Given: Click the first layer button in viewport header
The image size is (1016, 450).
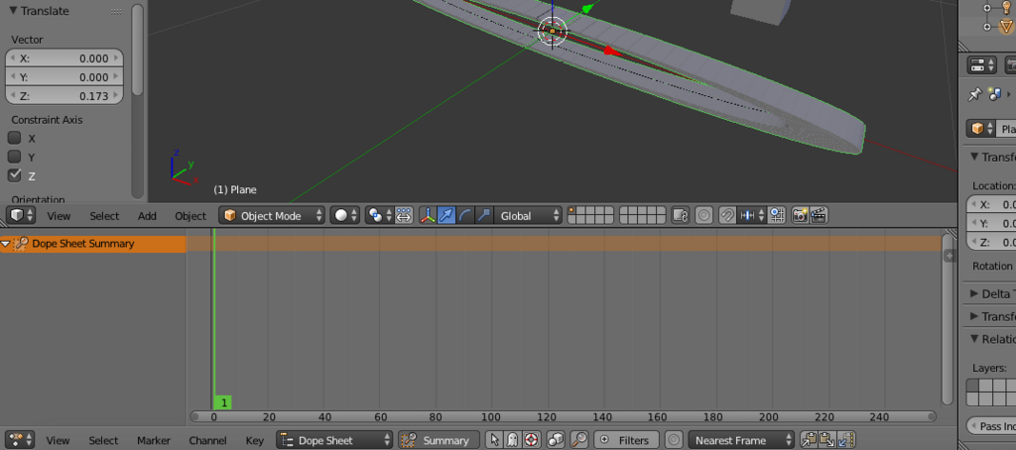Looking at the screenshot, I should click(x=572, y=211).
